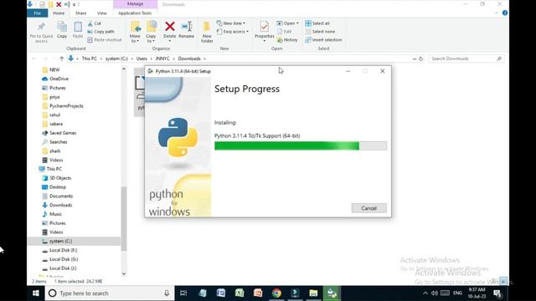The height and width of the screenshot is (301, 536).
Task: Select 3D Objects in navigation pane
Action: pyautogui.click(x=60, y=178)
